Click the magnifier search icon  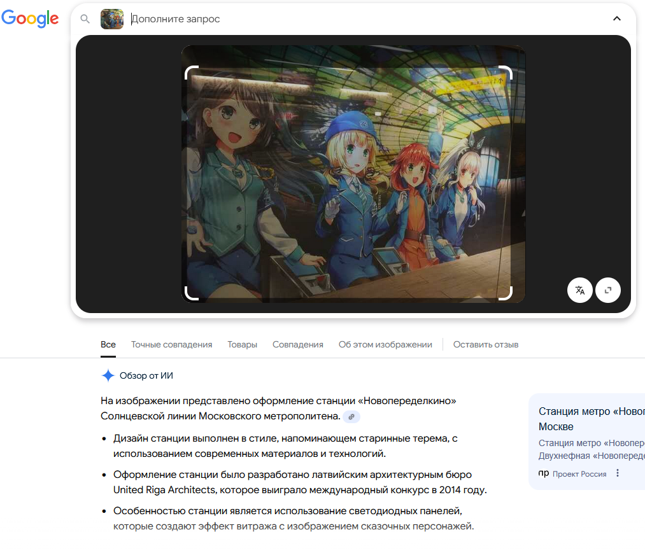click(x=85, y=19)
